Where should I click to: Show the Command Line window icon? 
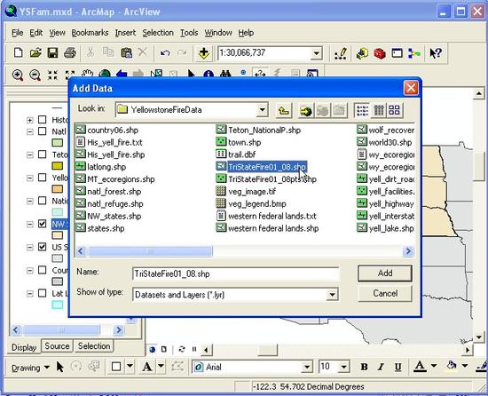397,53
